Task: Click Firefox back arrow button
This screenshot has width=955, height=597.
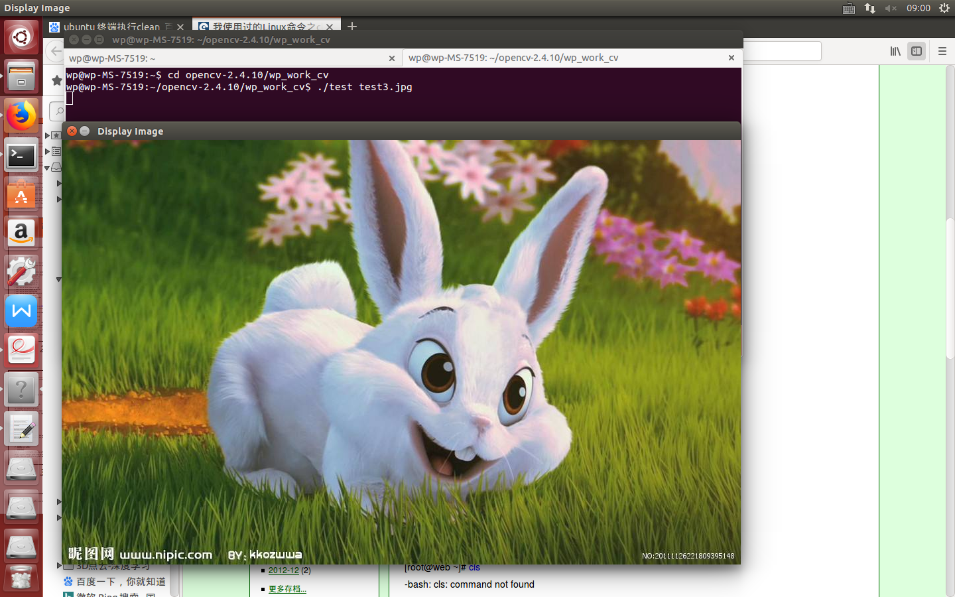Action: pyautogui.click(x=56, y=51)
